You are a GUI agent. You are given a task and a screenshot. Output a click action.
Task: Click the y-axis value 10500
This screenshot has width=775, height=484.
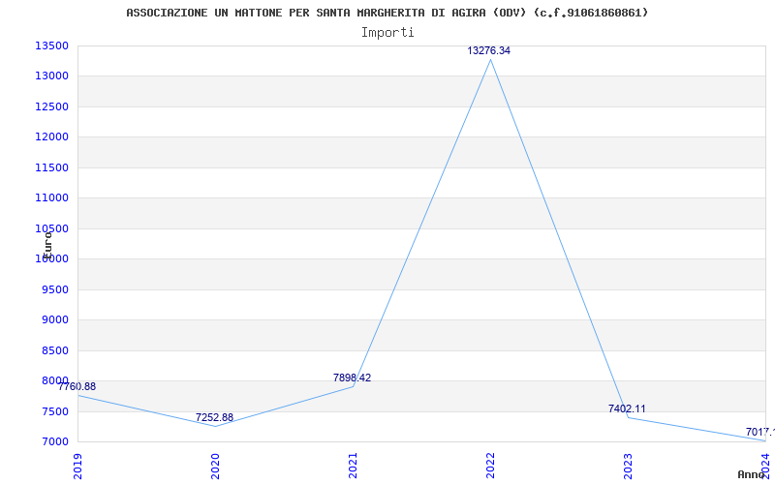(x=51, y=228)
